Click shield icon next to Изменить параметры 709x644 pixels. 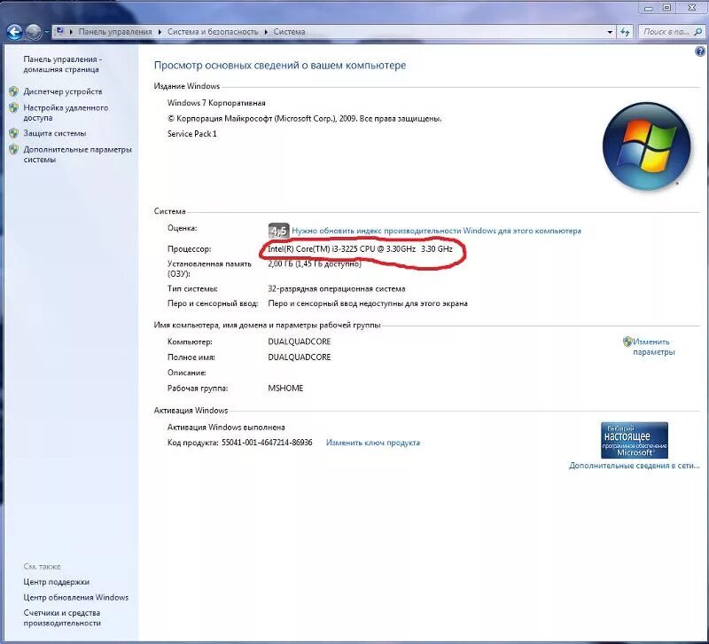(627, 342)
